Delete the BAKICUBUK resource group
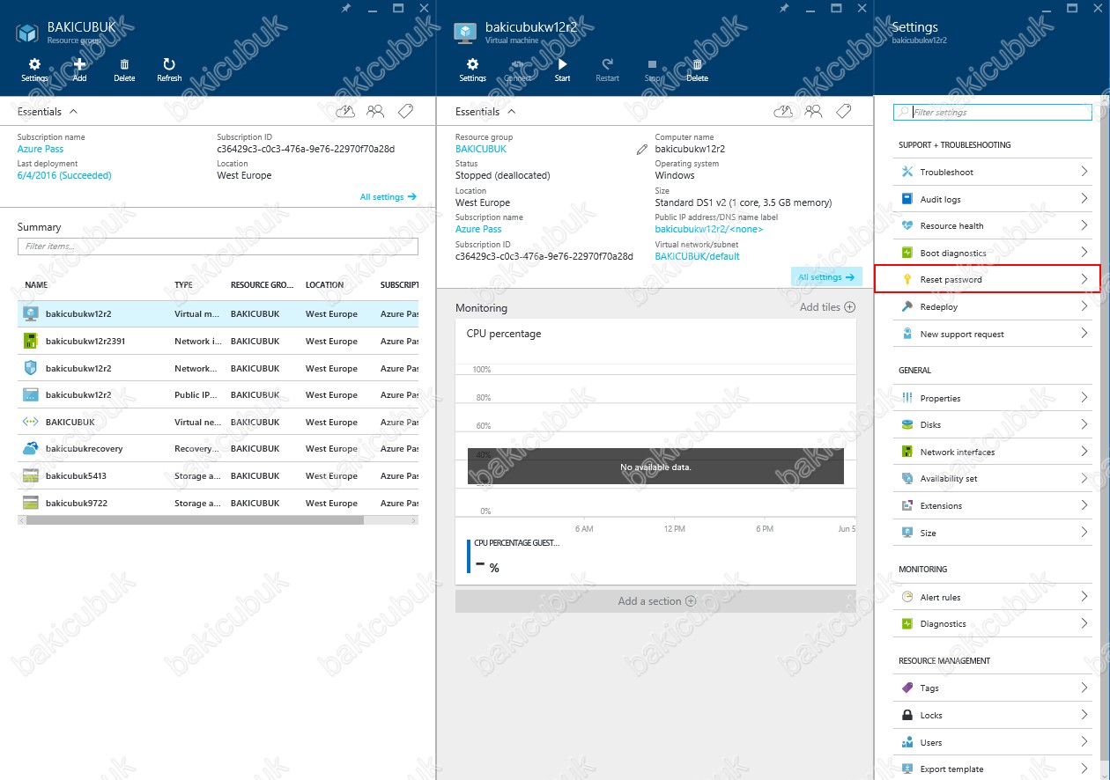Viewport: 1110px width, 780px height. pyautogui.click(x=124, y=70)
